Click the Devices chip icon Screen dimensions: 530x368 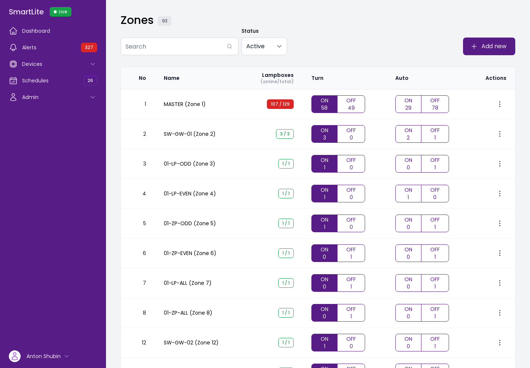13,64
